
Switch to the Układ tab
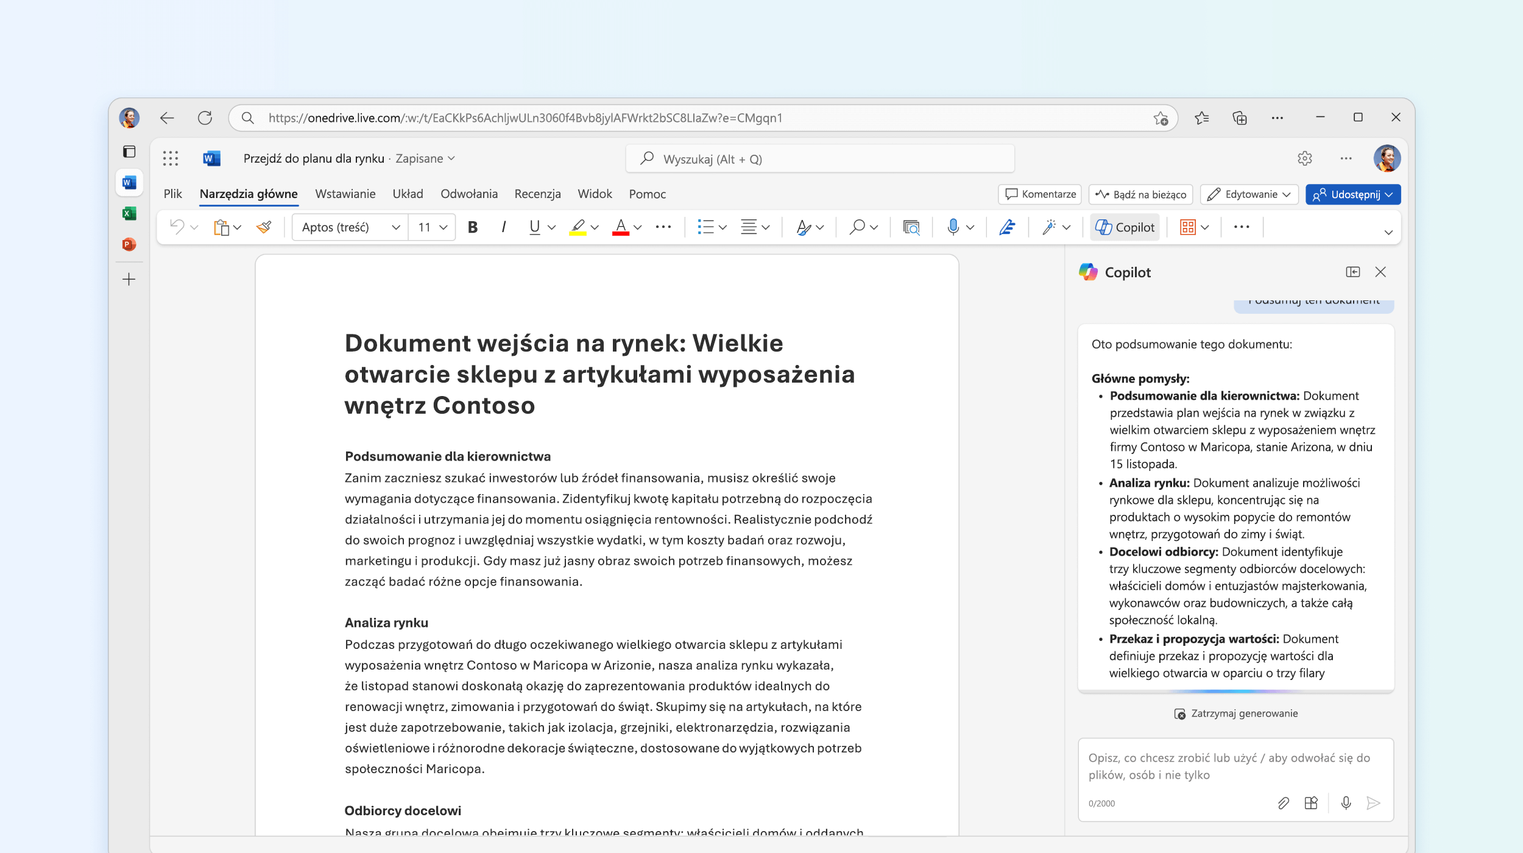pyautogui.click(x=408, y=194)
